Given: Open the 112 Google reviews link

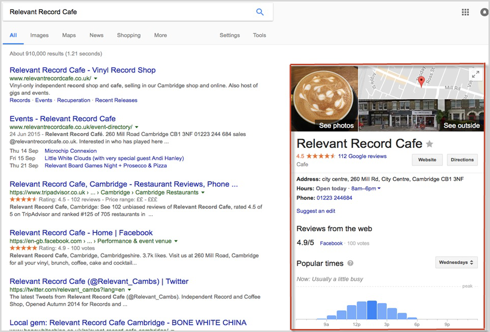Looking at the screenshot, I should click(x=362, y=156).
